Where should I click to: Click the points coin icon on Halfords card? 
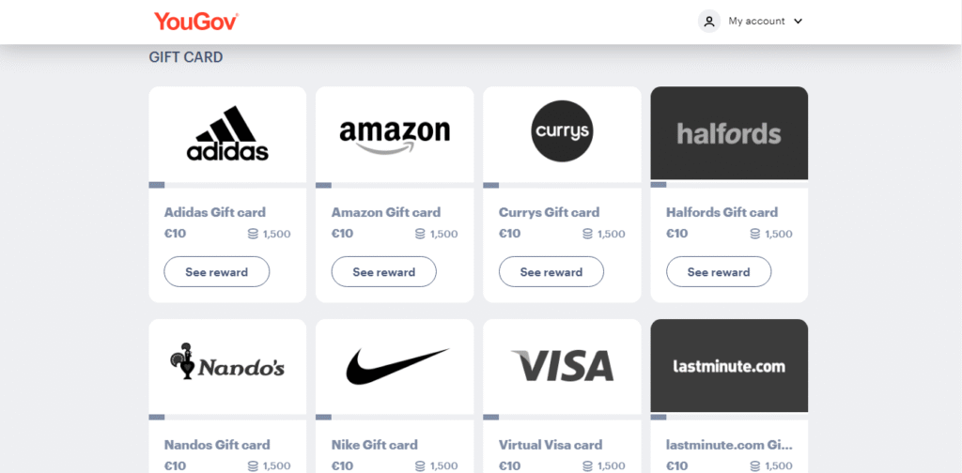point(754,234)
